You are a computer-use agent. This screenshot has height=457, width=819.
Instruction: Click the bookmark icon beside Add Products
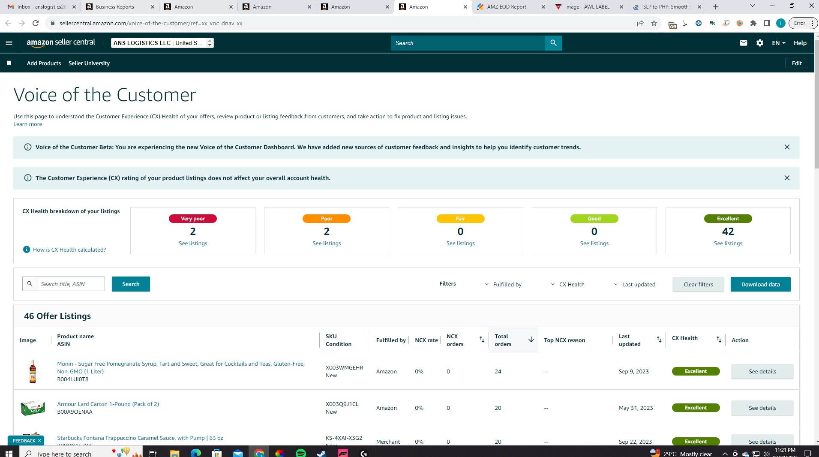(9, 63)
